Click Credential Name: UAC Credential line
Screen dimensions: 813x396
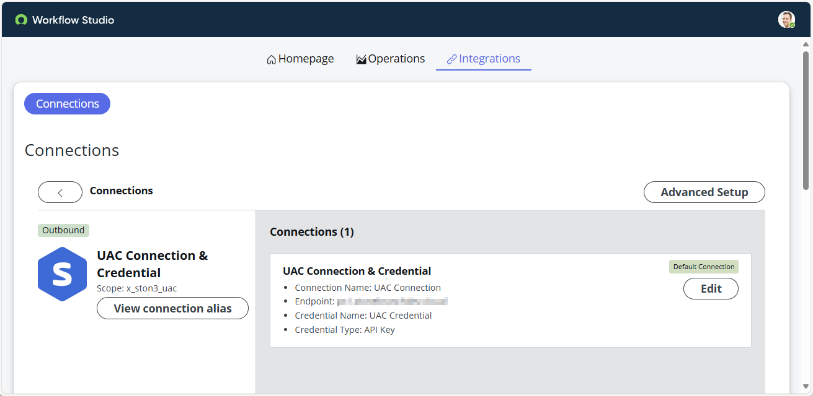[363, 316]
